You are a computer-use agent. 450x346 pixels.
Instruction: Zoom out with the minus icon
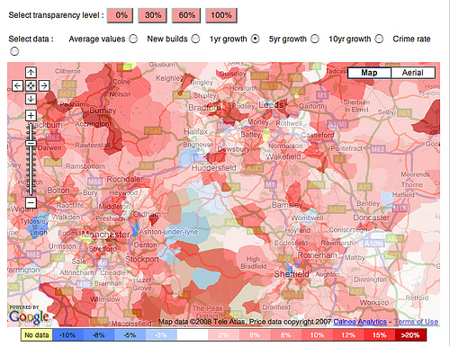pos(31,203)
